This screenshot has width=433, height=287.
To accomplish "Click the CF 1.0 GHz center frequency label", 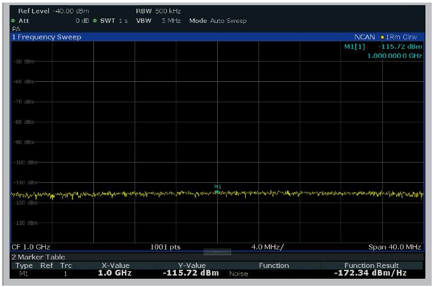I will pyautogui.click(x=31, y=246).
